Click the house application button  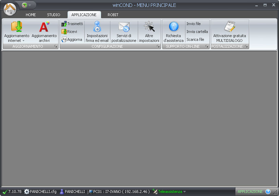click(10, 9)
